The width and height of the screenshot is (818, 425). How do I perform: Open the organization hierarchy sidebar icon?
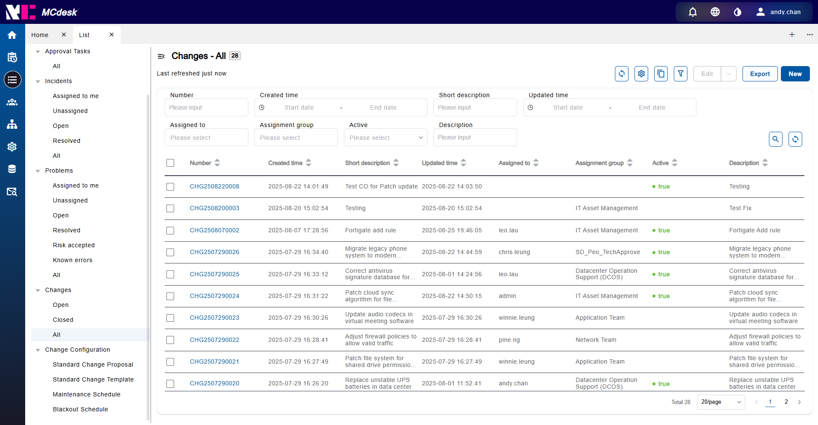pyautogui.click(x=12, y=124)
